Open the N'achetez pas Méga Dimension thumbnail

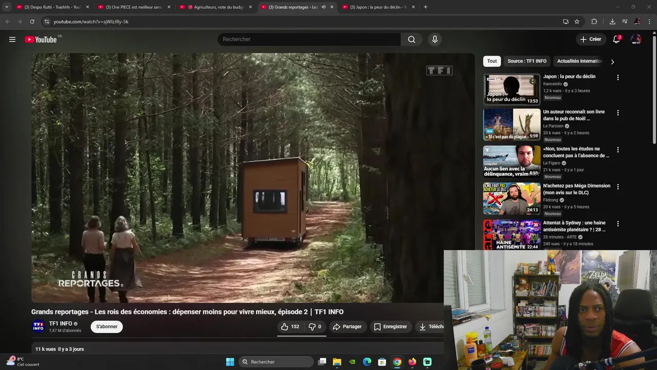tap(512, 198)
